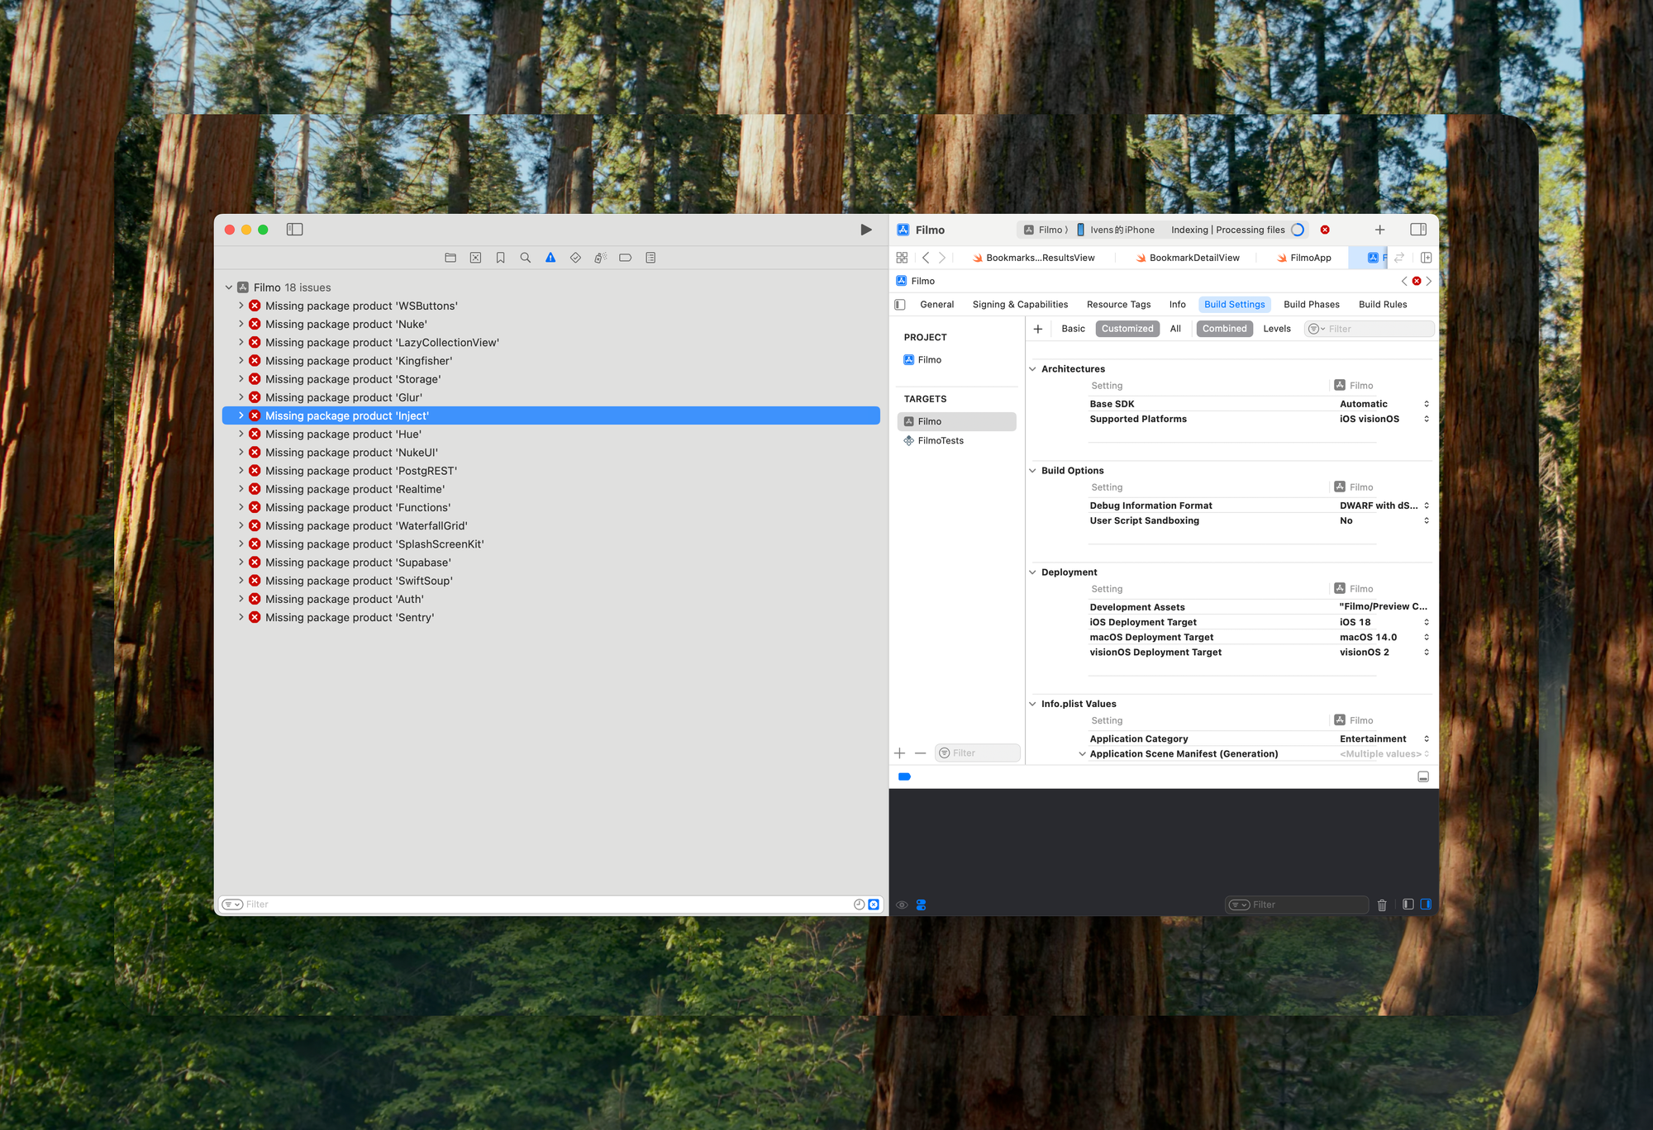Open the Signing & Capabilities tab
This screenshot has height=1130, width=1653.
click(x=1020, y=305)
